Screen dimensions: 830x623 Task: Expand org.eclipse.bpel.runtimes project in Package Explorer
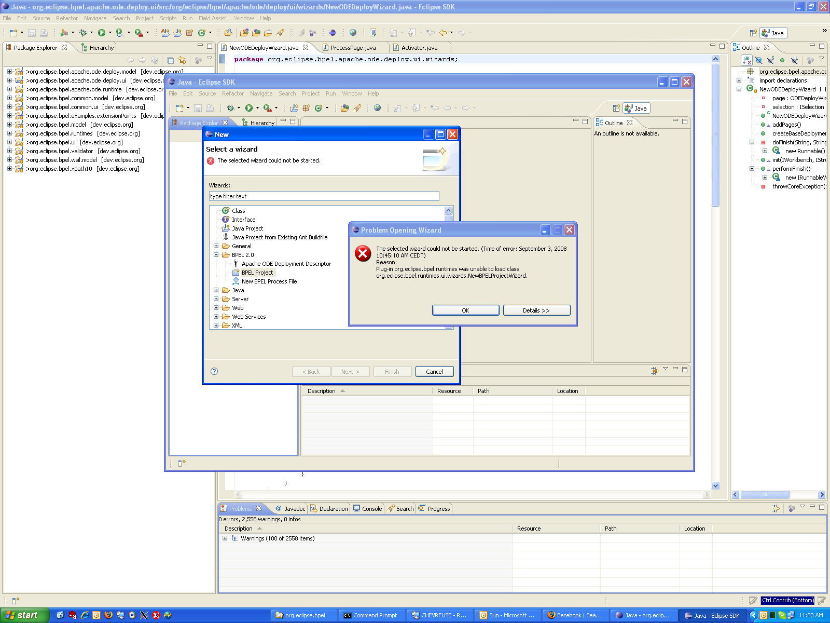pyautogui.click(x=9, y=133)
